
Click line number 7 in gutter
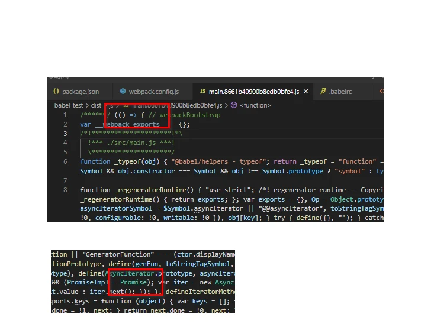coord(65,180)
